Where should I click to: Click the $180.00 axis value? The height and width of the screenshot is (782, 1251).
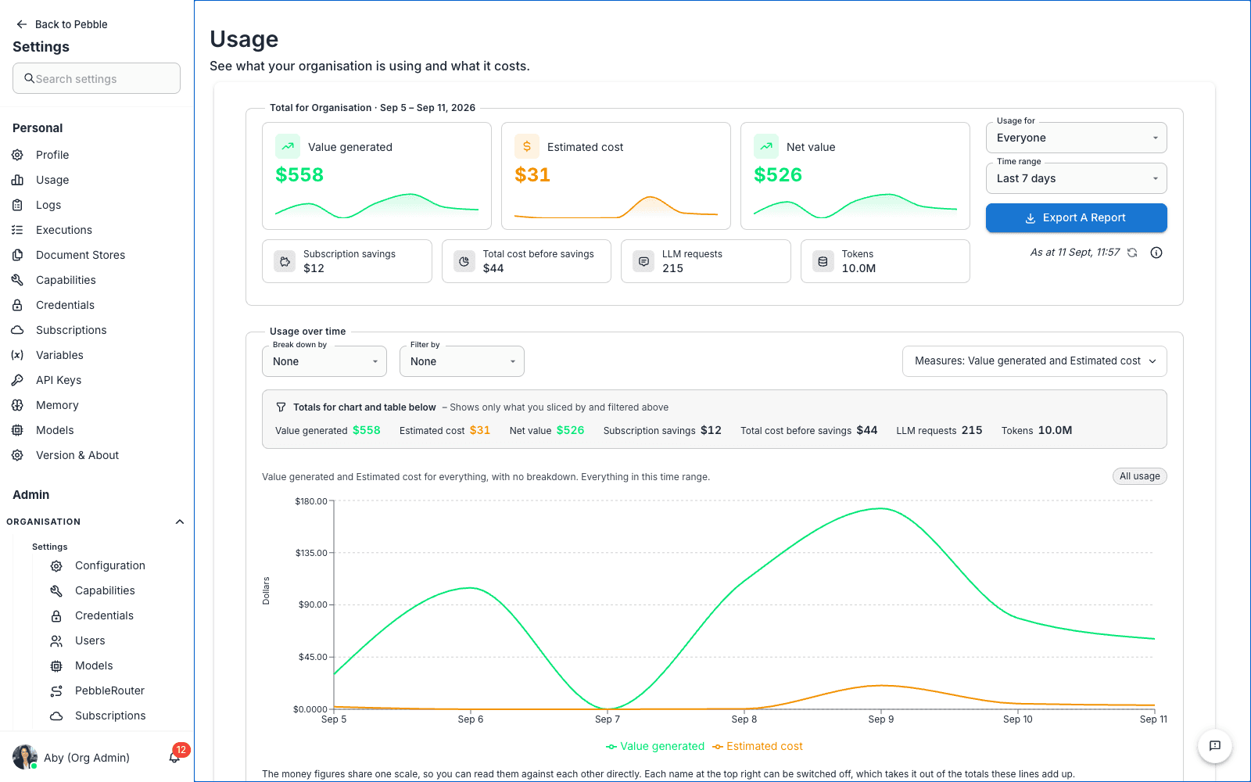[311, 501]
